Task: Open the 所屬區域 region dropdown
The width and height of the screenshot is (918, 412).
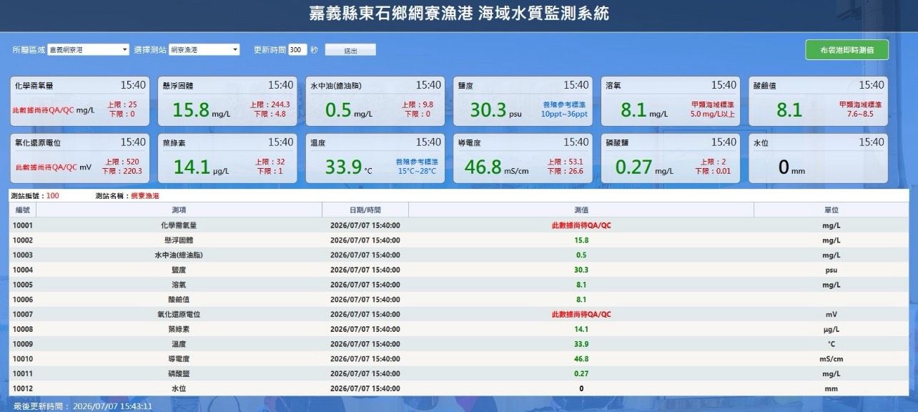Action: click(x=88, y=50)
